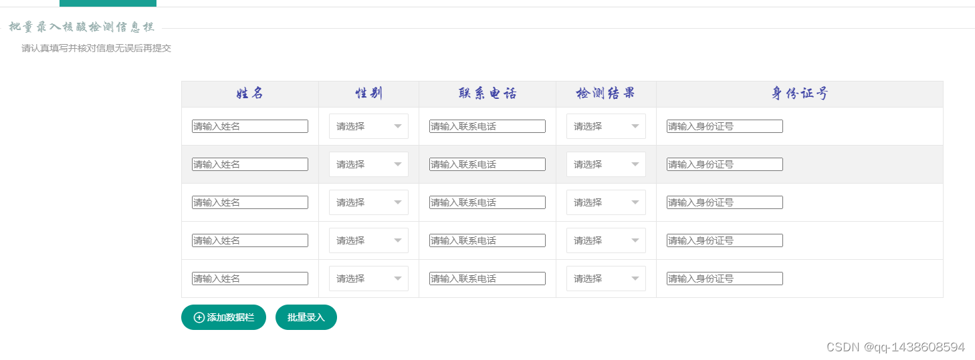Screen dimensions: 975x360
Task: Click the 姓名 column header
Action: (x=250, y=94)
